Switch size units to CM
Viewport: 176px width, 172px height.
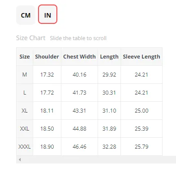[x=26, y=15]
